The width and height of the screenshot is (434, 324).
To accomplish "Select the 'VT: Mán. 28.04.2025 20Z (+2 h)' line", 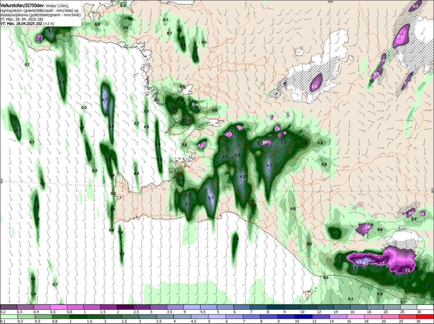I will tap(27, 24).
